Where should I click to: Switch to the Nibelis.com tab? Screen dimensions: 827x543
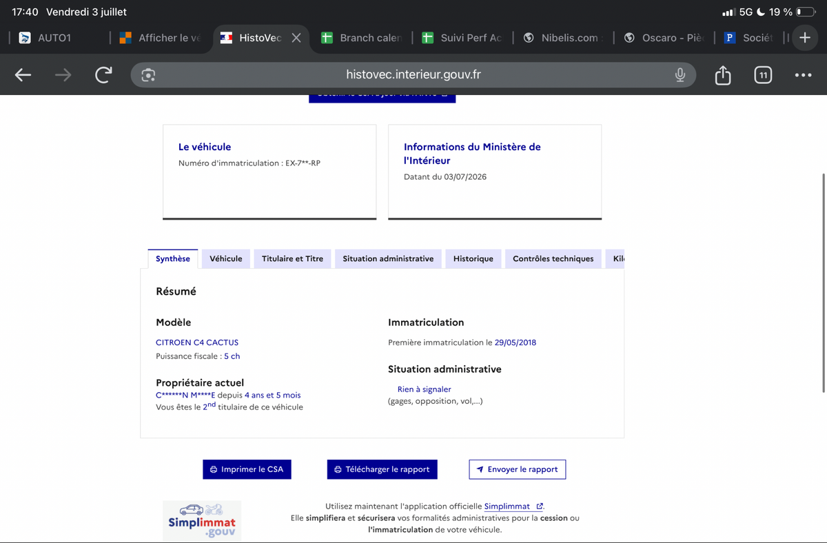point(562,38)
